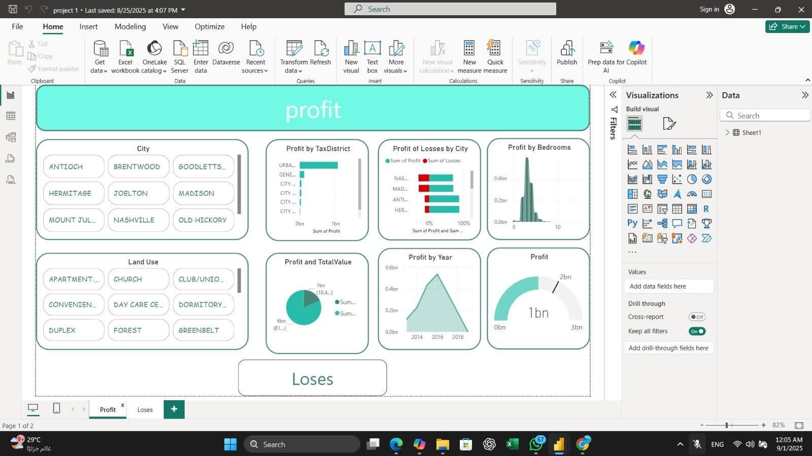Open the Modeling ribbon tab
Image resolution: width=812 pixels, height=456 pixels.
click(x=130, y=26)
